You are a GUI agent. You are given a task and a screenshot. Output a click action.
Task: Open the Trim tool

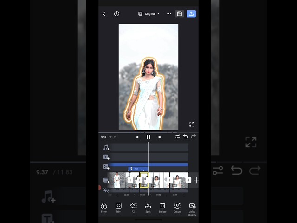[119, 208]
